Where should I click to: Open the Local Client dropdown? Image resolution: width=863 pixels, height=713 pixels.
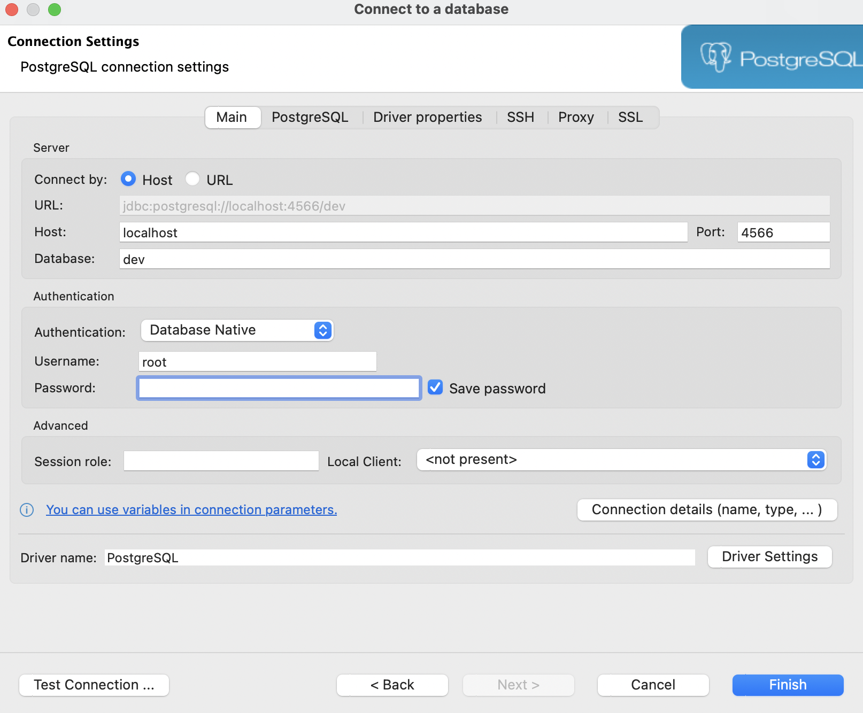coord(622,460)
